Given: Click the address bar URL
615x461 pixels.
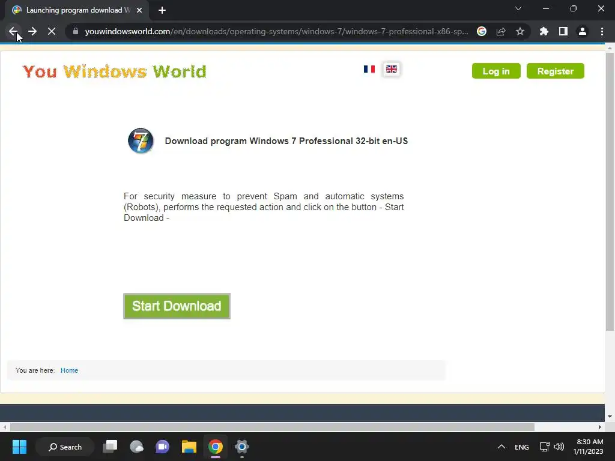Looking at the screenshot, I should click(x=276, y=31).
